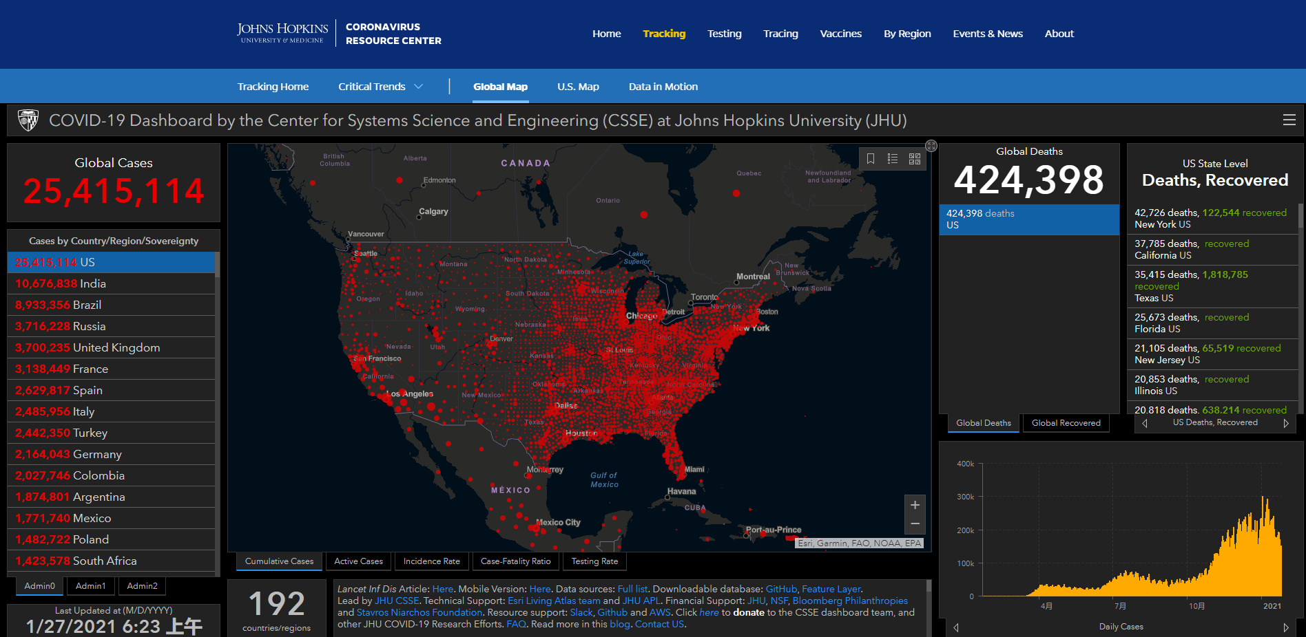Open the Contact US link
This screenshot has height=637, width=1306.
(659, 624)
